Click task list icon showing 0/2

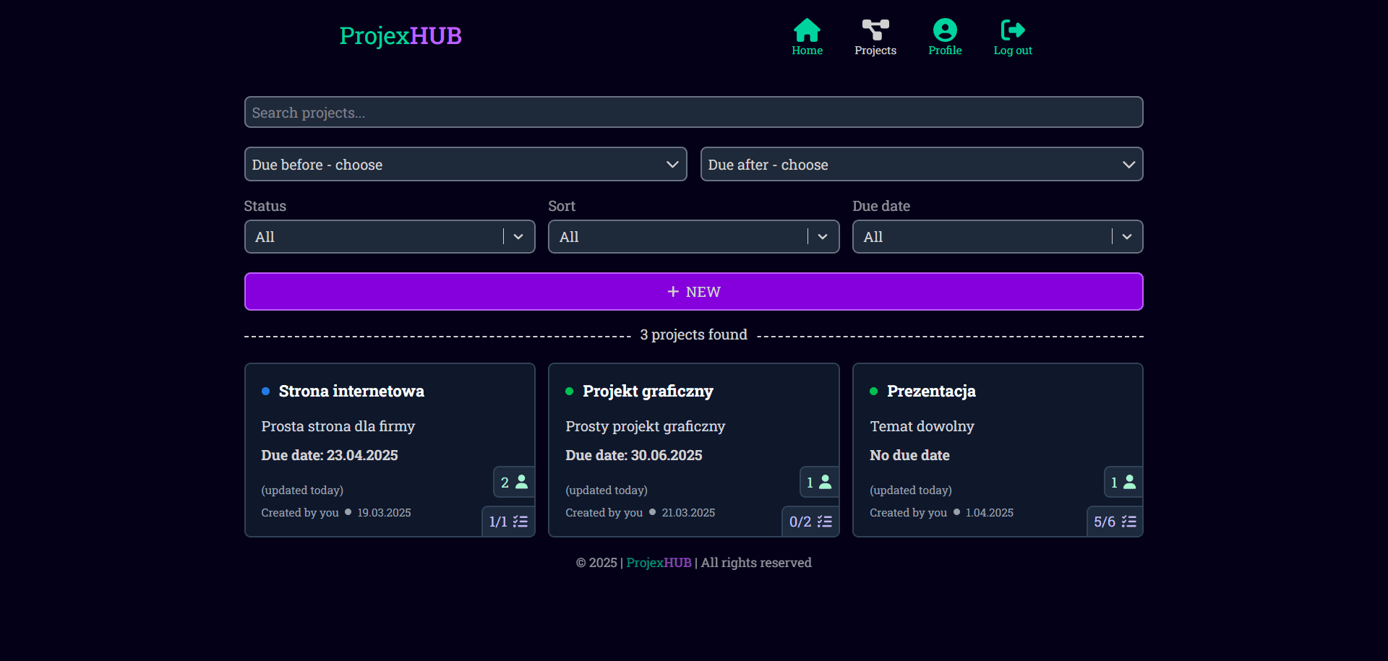tap(825, 522)
